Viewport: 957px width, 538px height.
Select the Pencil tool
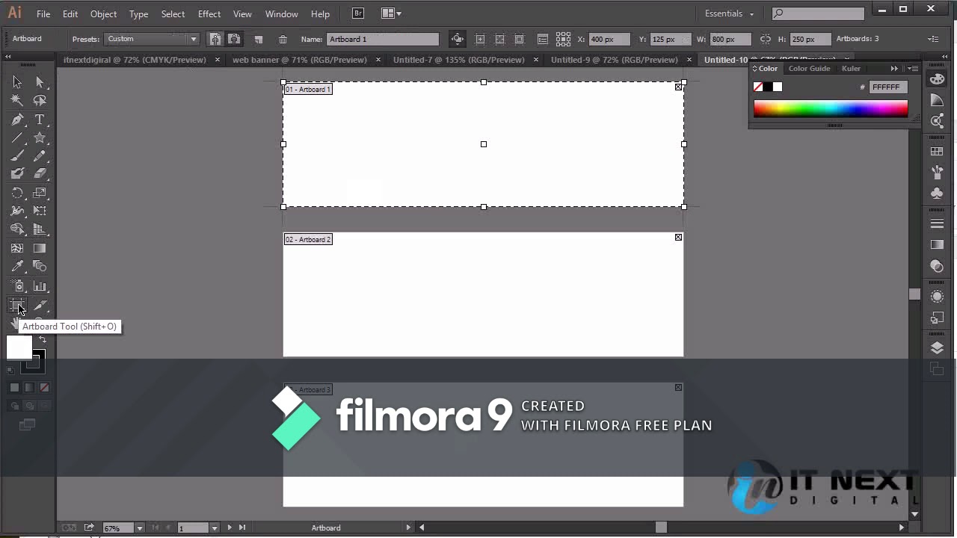click(x=40, y=155)
